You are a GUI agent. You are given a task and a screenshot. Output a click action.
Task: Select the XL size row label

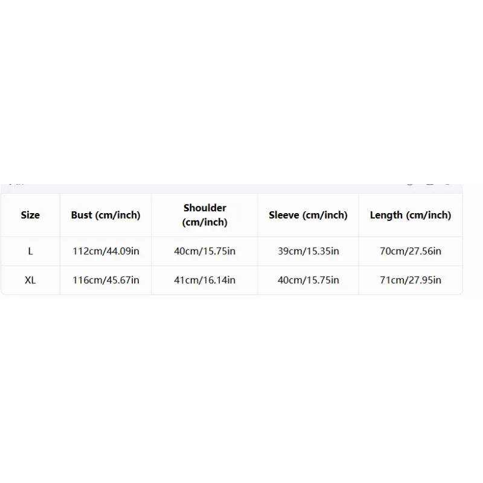30,280
